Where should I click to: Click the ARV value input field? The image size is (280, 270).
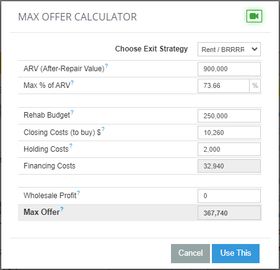pos(229,69)
